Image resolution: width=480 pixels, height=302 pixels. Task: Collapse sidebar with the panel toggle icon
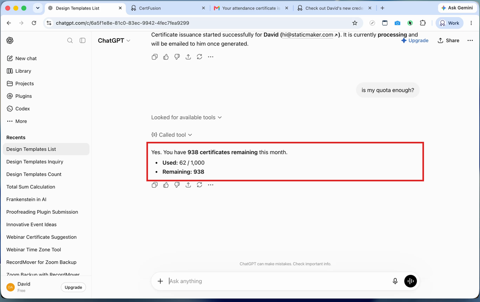tap(82, 40)
